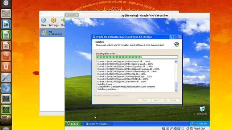This screenshot has width=232, height=130.
Task: Click the hard disk activity status icon
Action: (163, 129)
